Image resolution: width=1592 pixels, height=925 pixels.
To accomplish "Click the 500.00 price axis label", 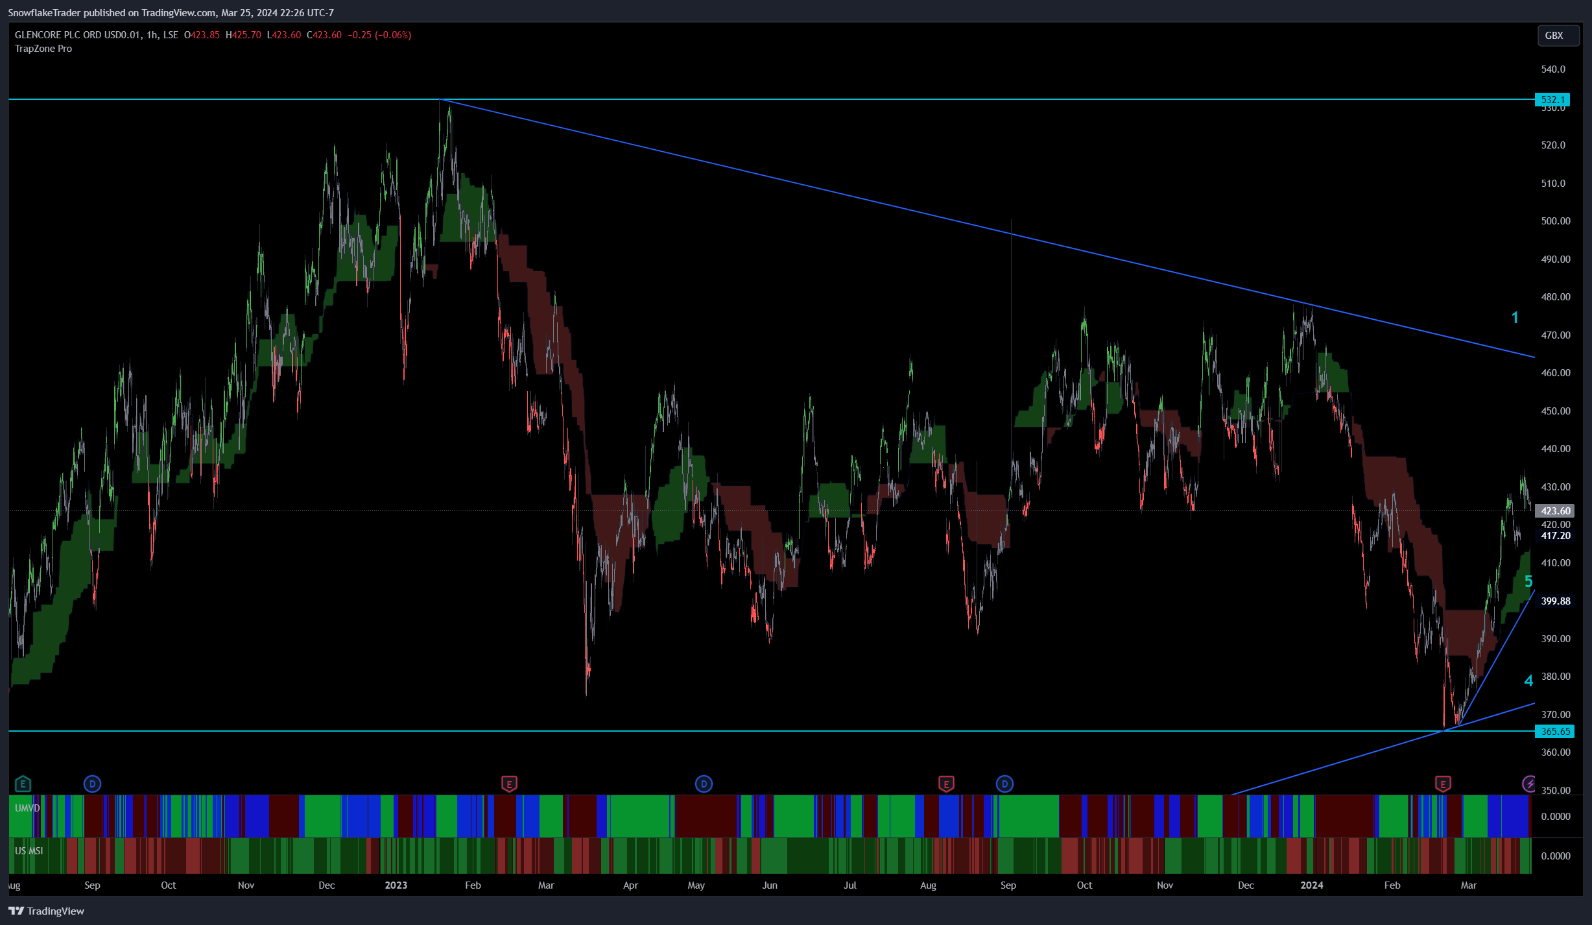I will (x=1556, y=221).
